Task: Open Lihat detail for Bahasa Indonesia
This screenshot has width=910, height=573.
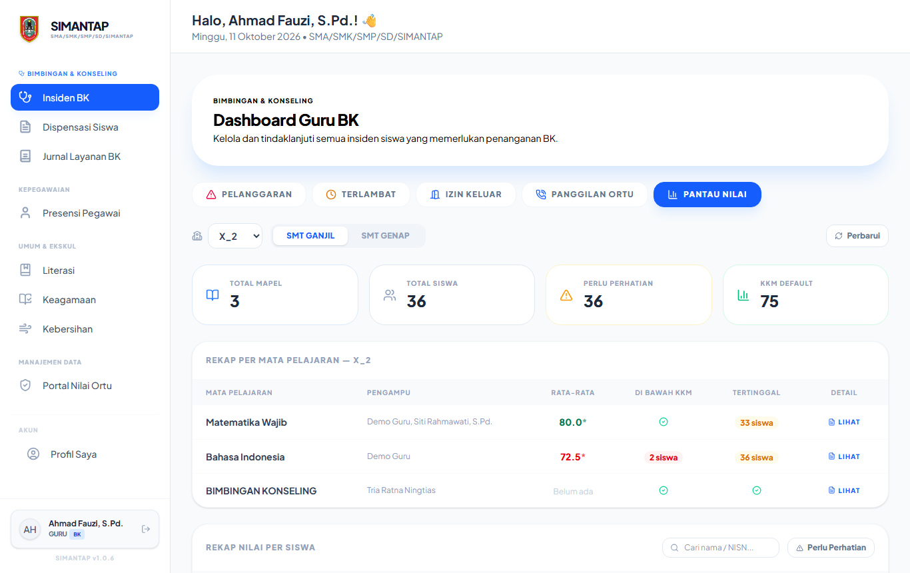Action: click(844, 456)
